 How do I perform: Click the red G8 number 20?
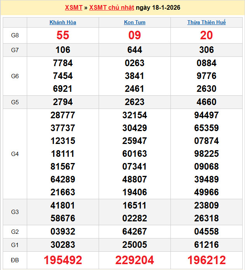click(x=206, y=35)
